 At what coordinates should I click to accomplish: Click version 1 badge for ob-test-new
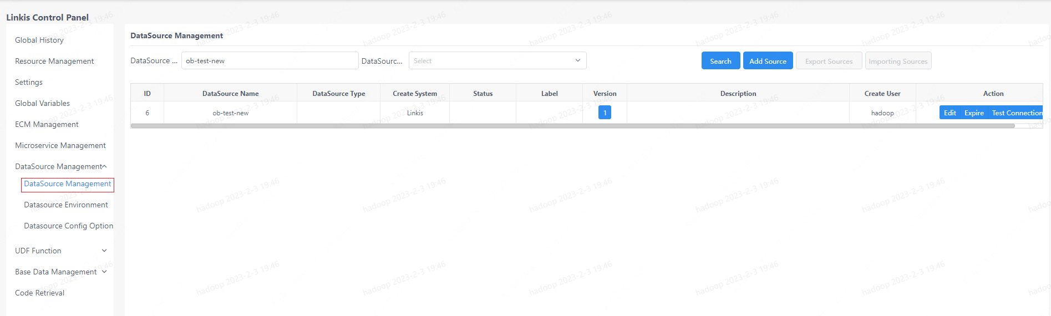point(605,113)
